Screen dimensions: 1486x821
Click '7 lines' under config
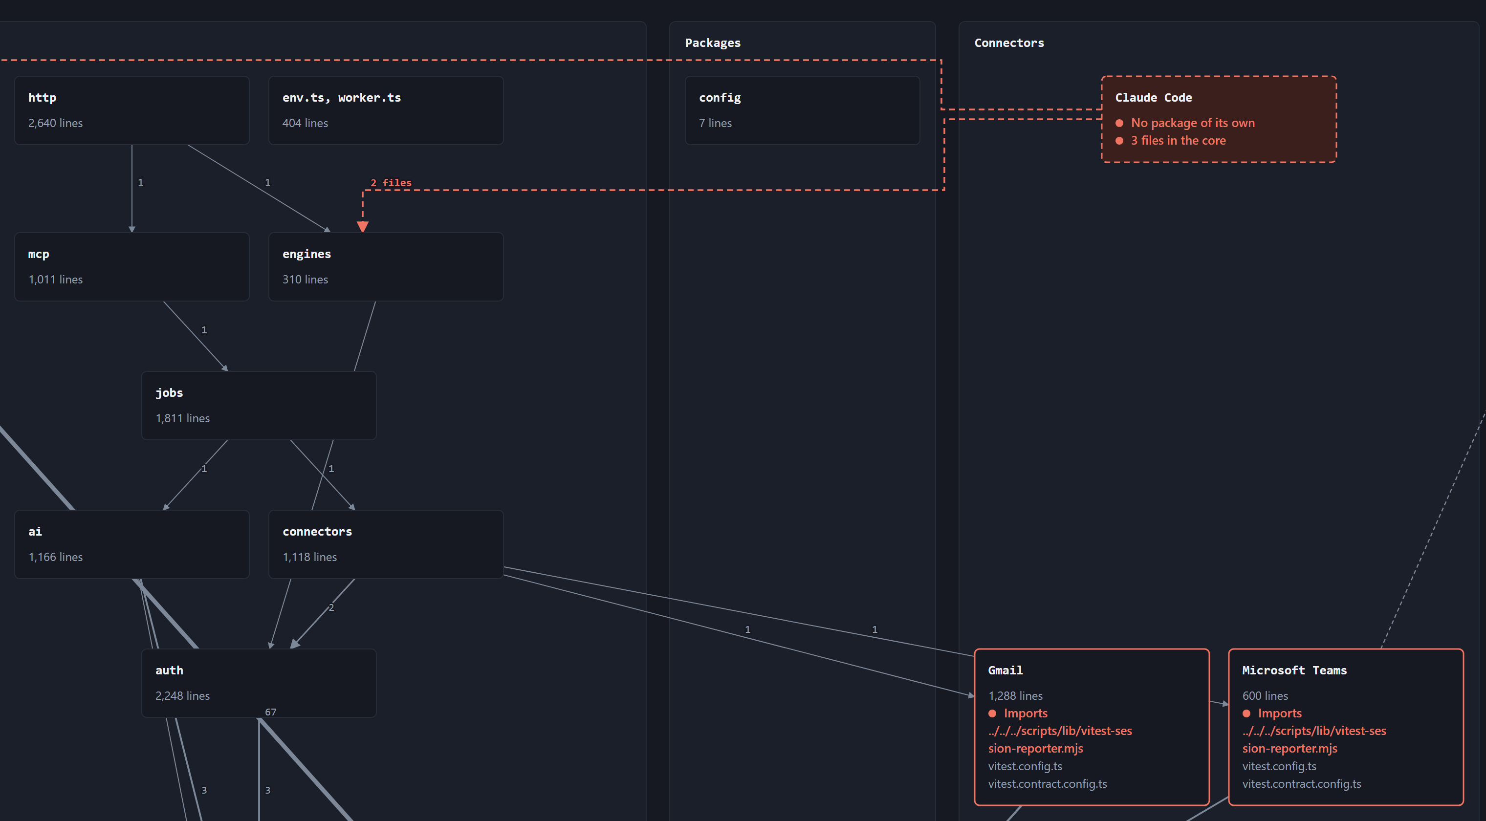pos(715,123)
